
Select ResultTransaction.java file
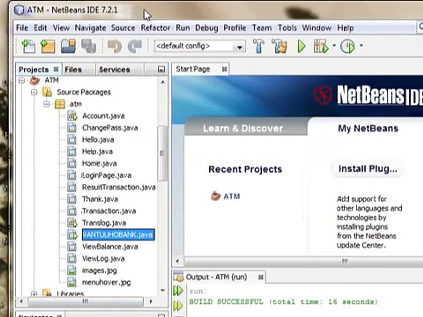pyautogui.click(x=119, y=187)
